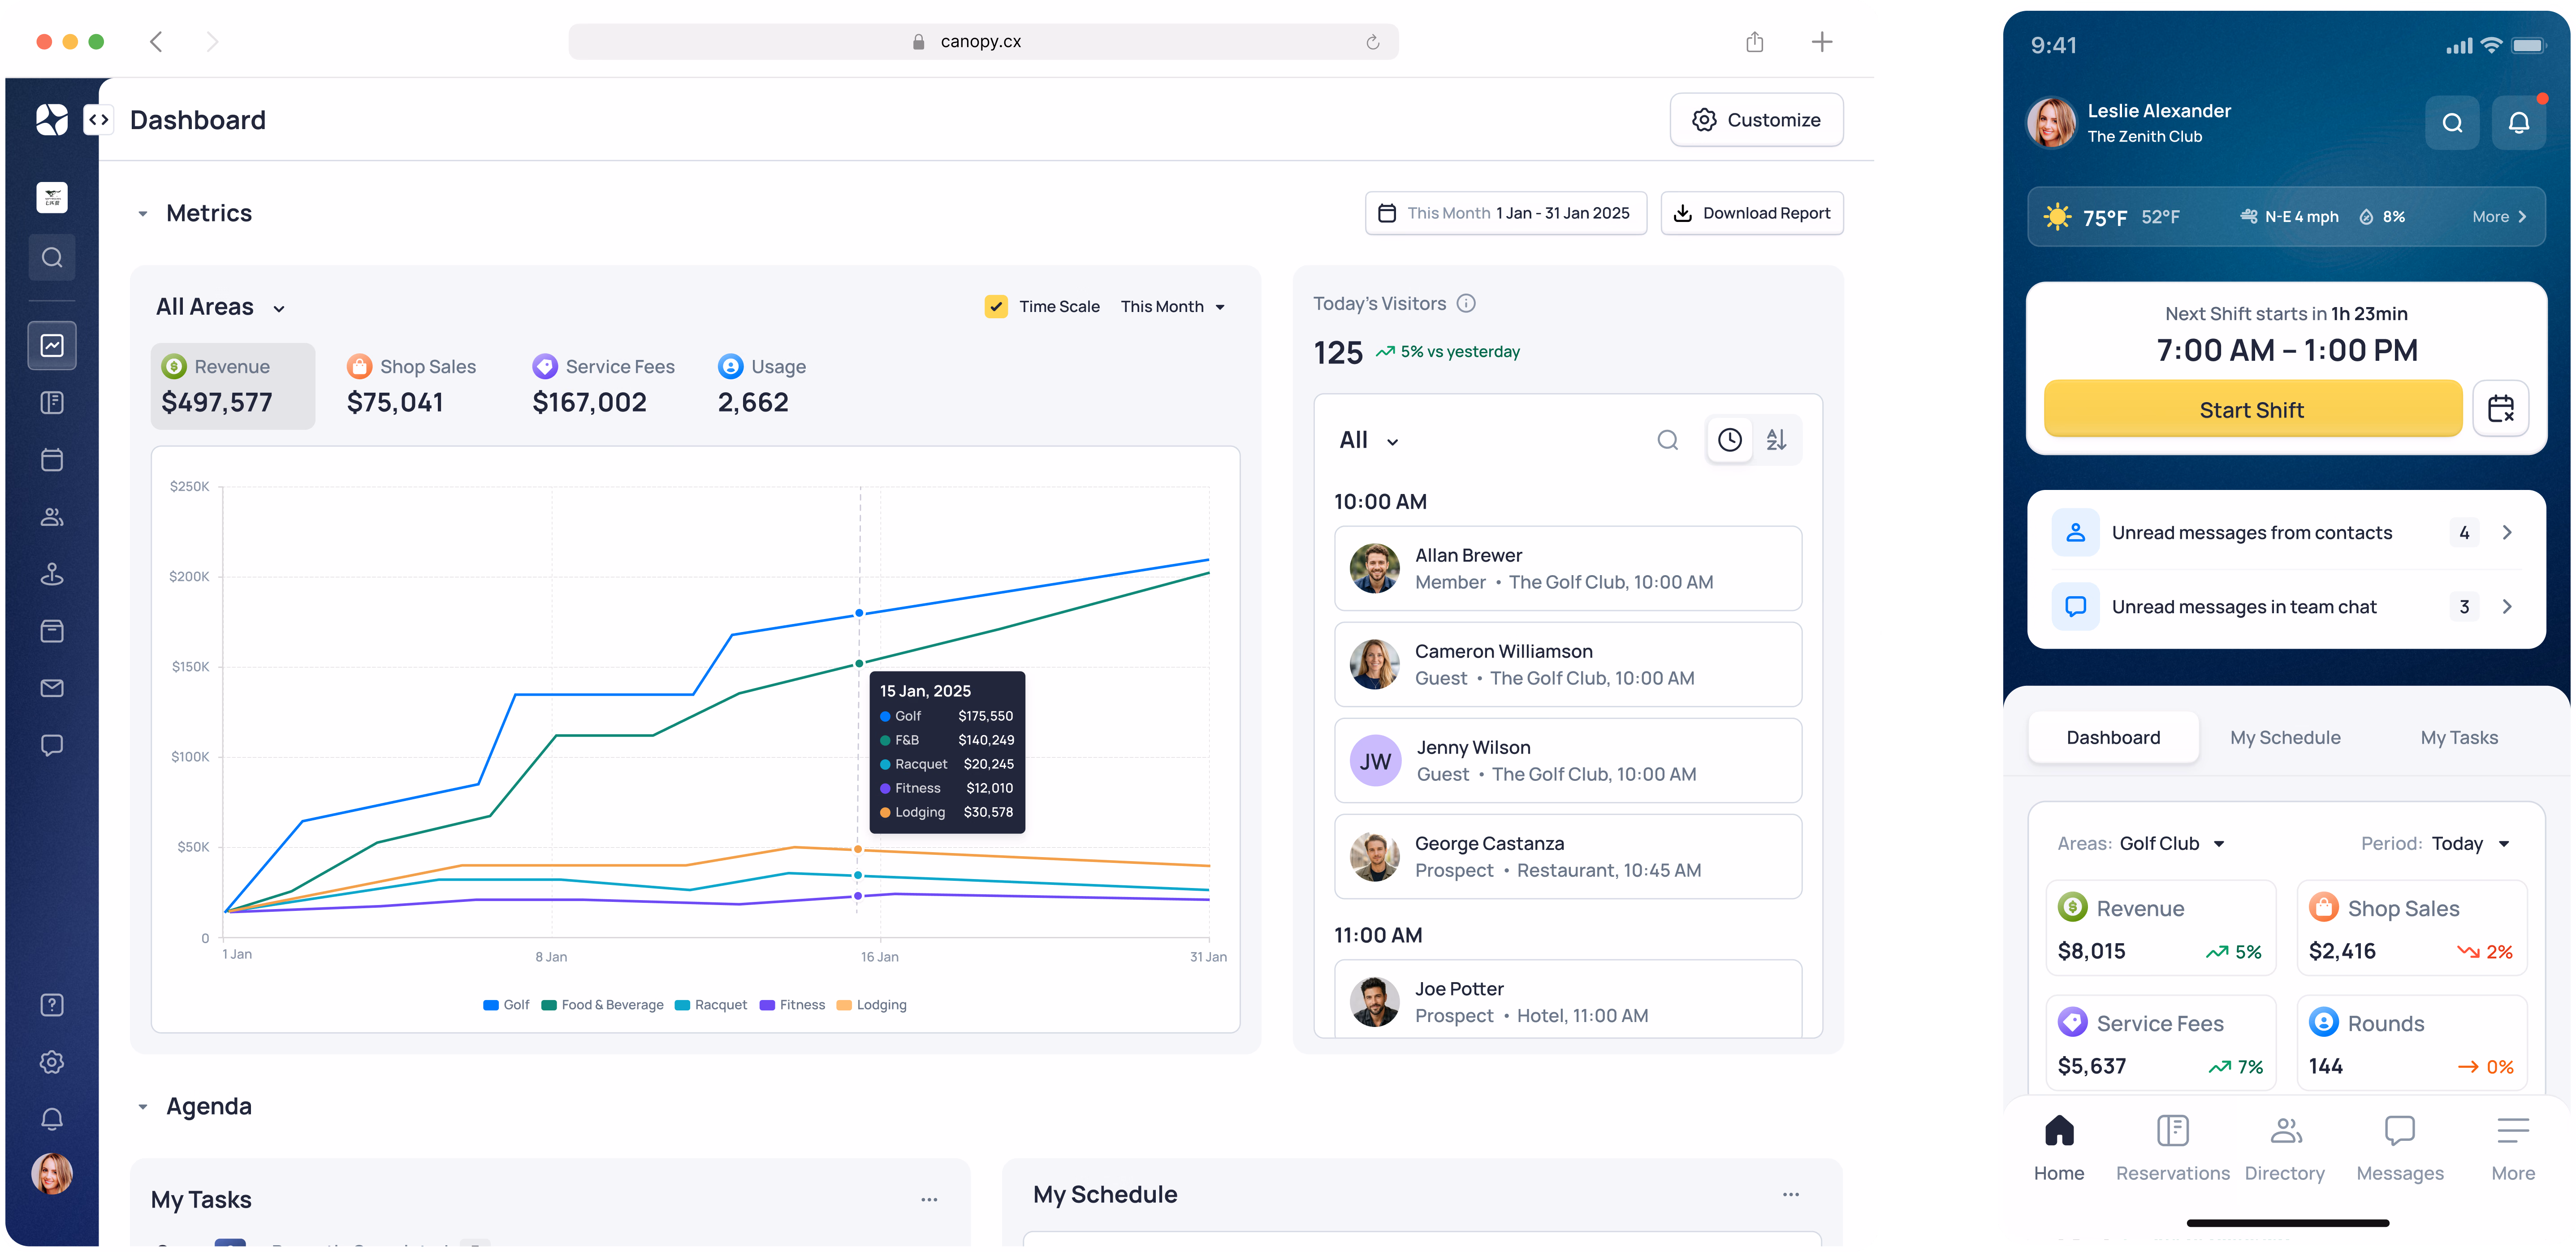Select the analytics chart sidebar icon
Screen dimensions: 2576x1252
[52, 345]
